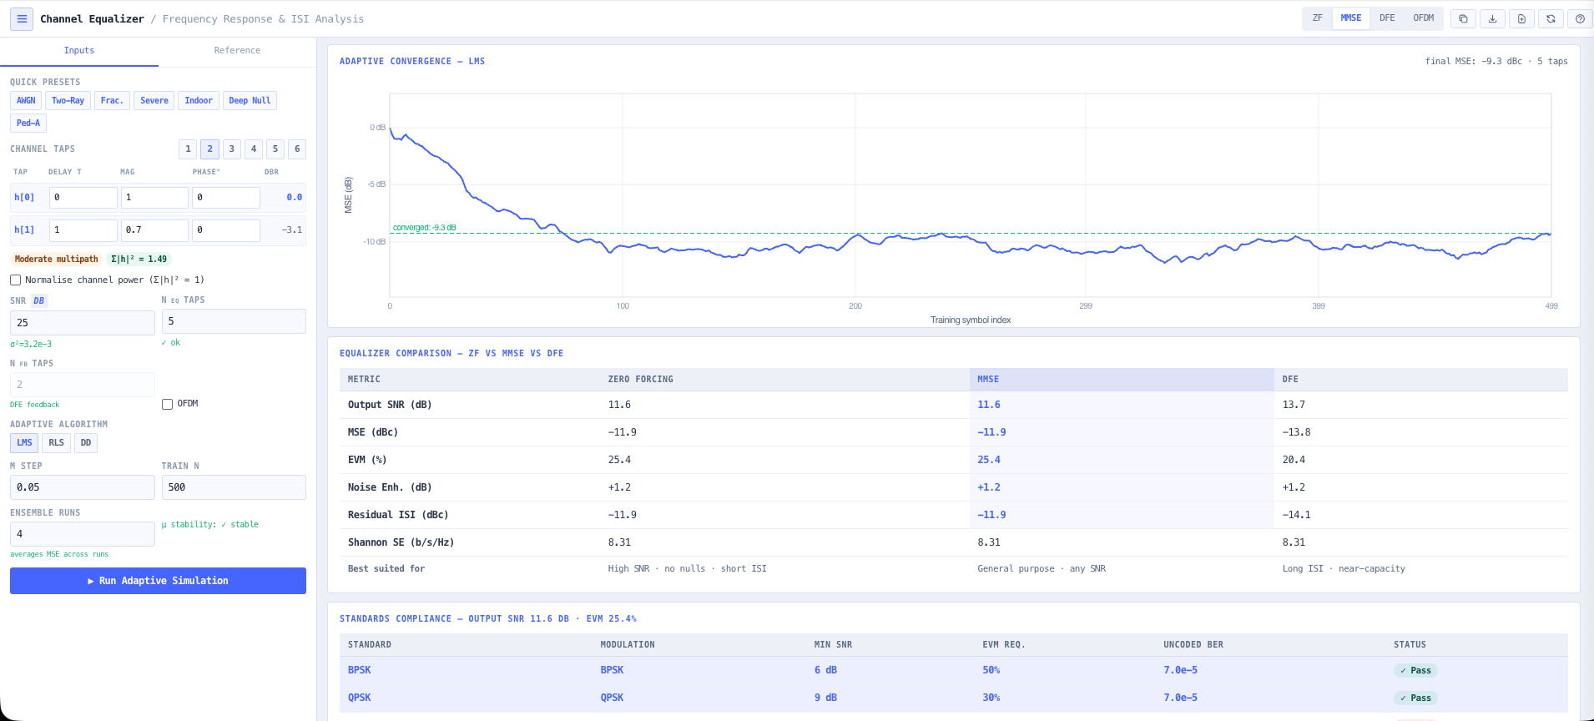The image size is (1594, 721).
Task: Set channel taps count to 4
Action: (254, 149)
